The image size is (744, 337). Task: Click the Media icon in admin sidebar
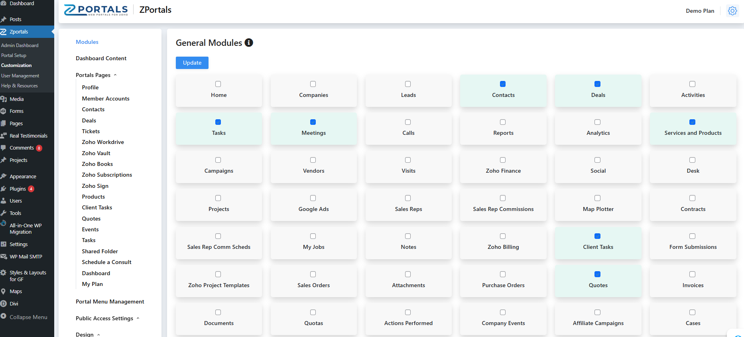[x=4, y=99]
